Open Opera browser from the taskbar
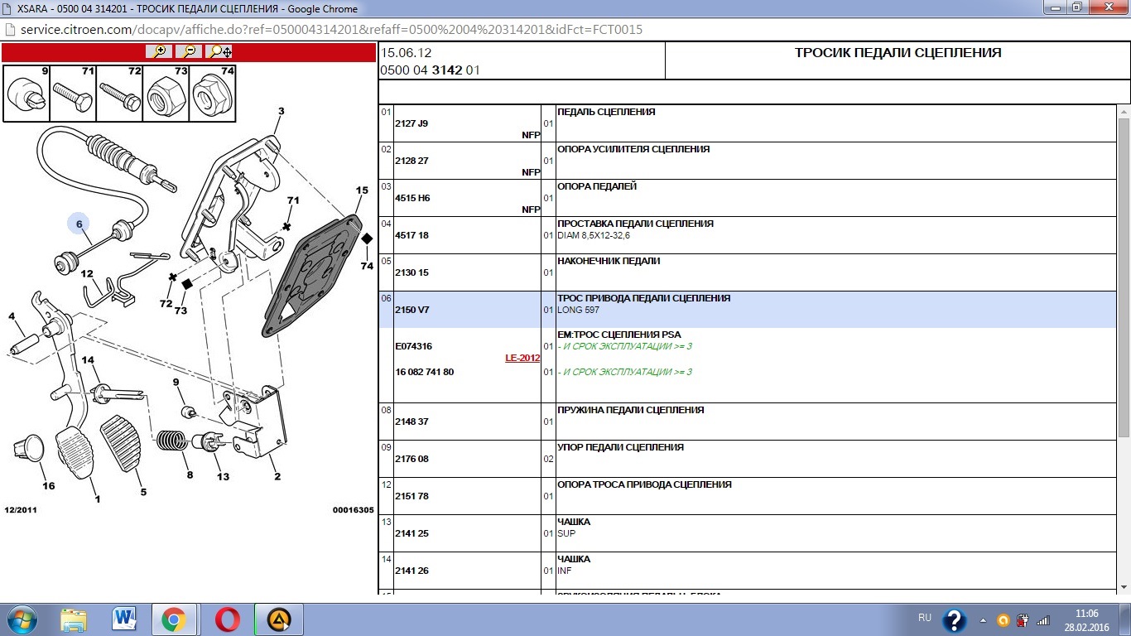 [227, 619]
